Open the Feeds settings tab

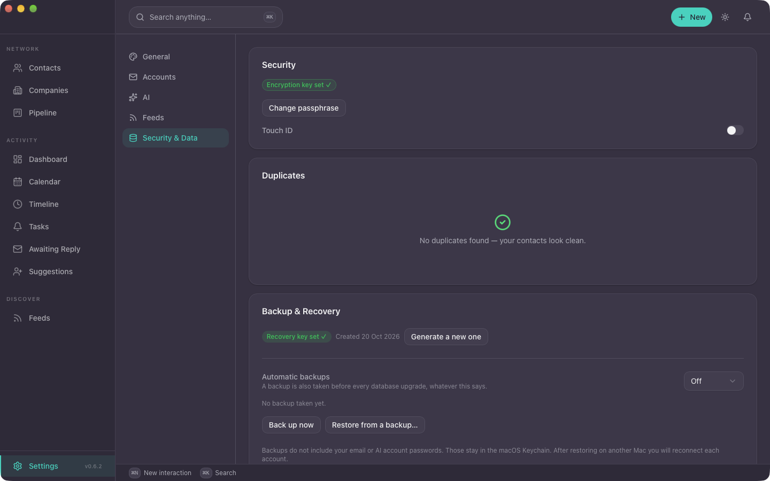point(175,118)
